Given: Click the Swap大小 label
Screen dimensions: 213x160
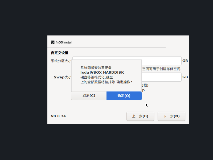Looking at the screenshot, I should 62,77.
